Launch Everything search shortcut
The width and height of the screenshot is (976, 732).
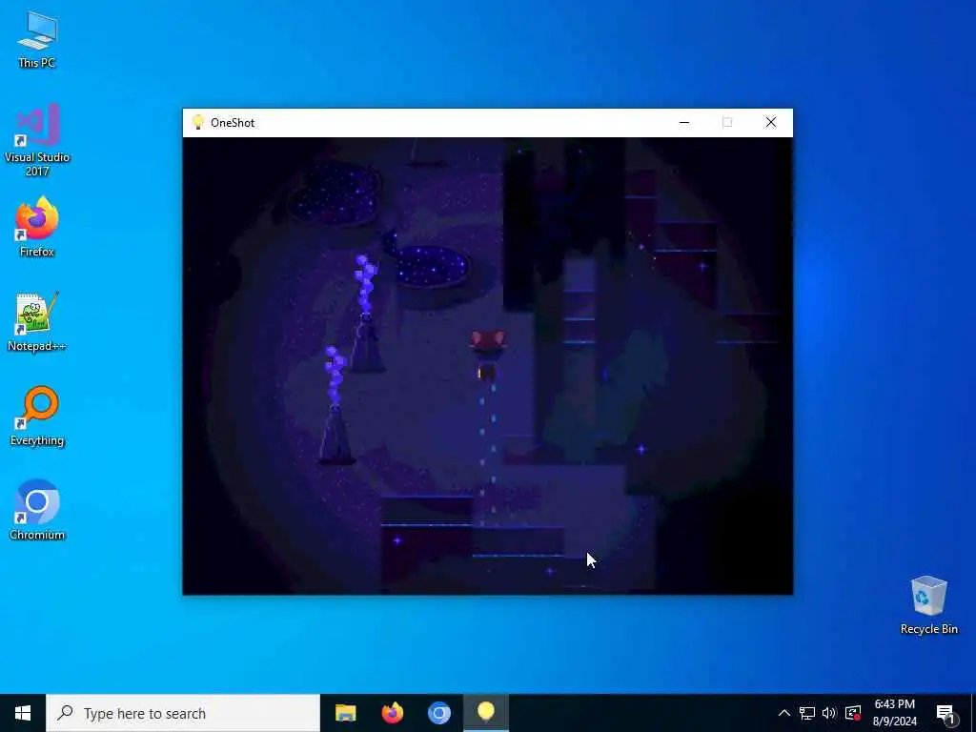[37, 417]
